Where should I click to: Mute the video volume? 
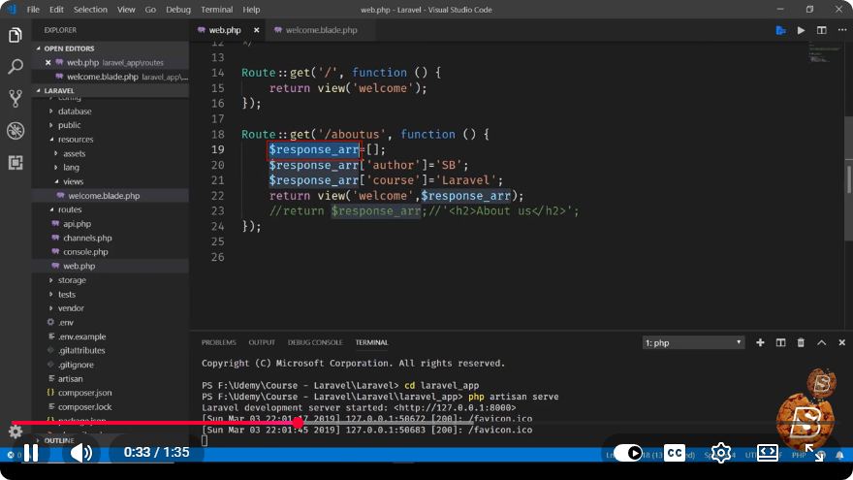click(x=81, y=452)
